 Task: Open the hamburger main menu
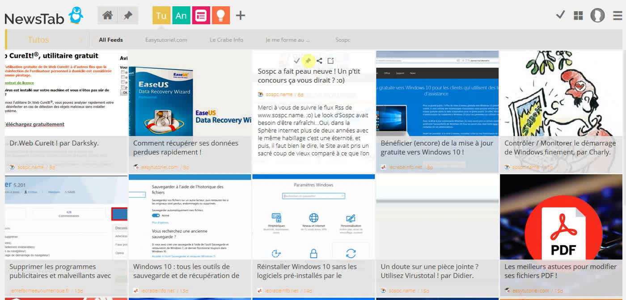[x=618, y=16]
